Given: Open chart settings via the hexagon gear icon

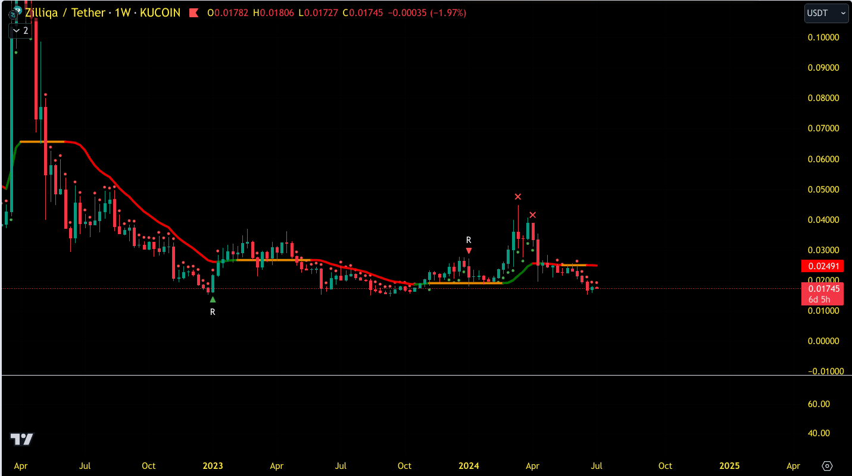Looking at the screenshot, I should pyautogui.click(x=827, y=465).
